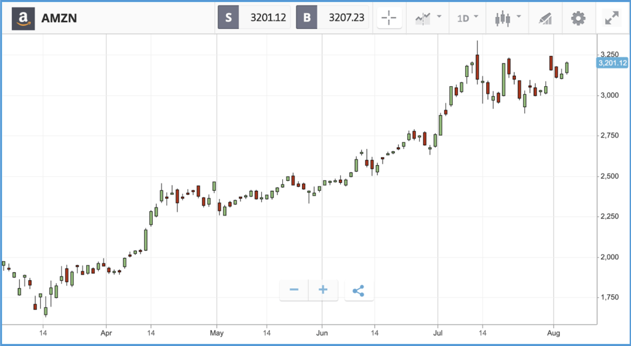Click the AMZN ticker name
Screen dimensions: 631x346
pyautogui.click(x=59, y=18)
